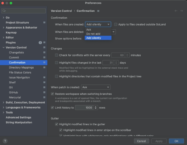Screen dimensions: 187x145
Task: Click the forward navigation arrow
Action: 182,11
